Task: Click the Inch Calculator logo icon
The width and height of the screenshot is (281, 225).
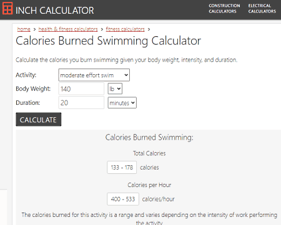Action: 7,8
